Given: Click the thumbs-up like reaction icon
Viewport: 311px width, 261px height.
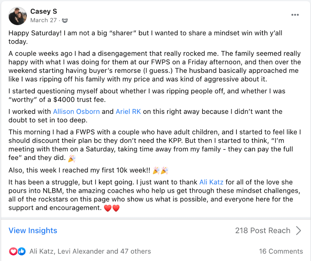Looking at the screenshot, I should (22, 251).
